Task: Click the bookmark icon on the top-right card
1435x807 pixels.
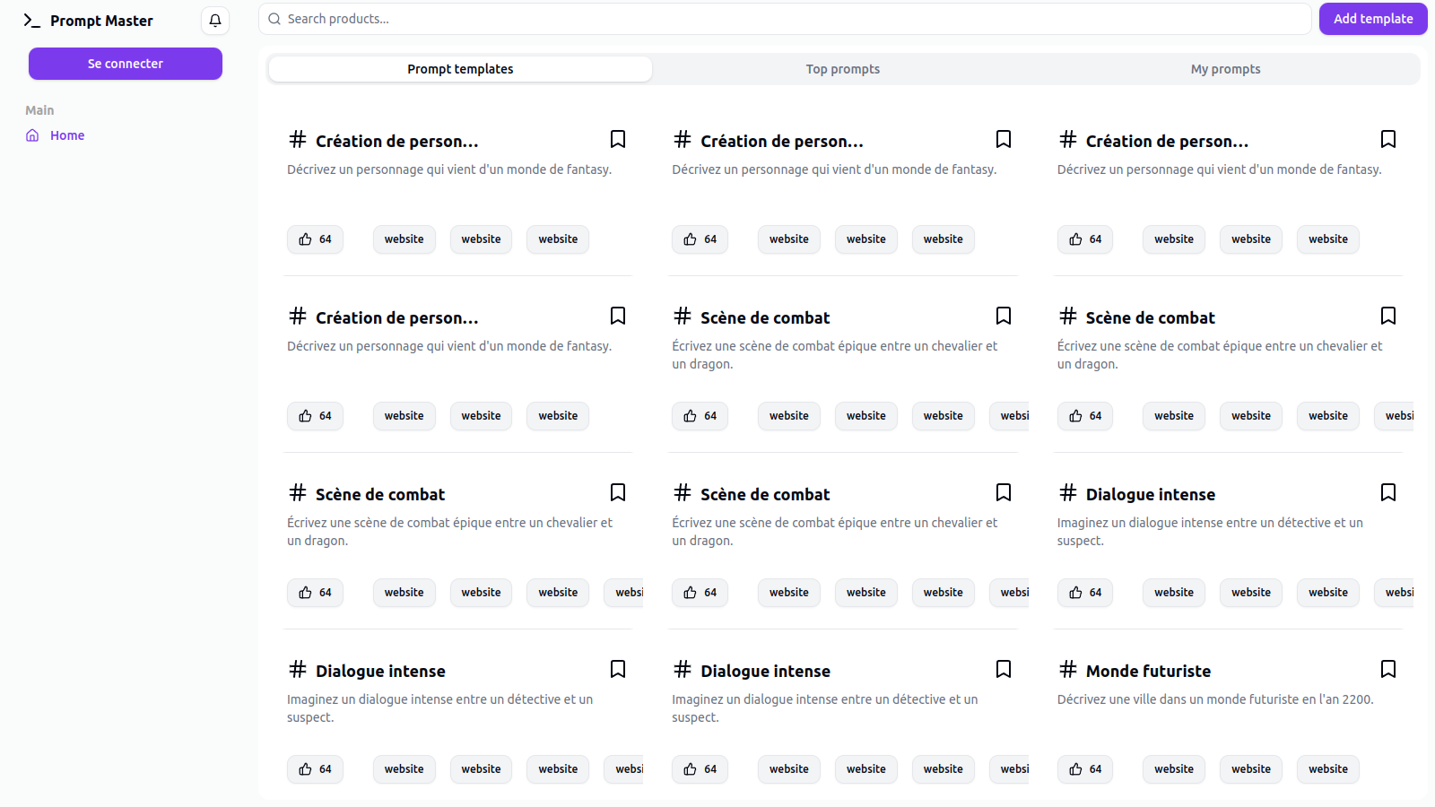Action: [1388, 139]
